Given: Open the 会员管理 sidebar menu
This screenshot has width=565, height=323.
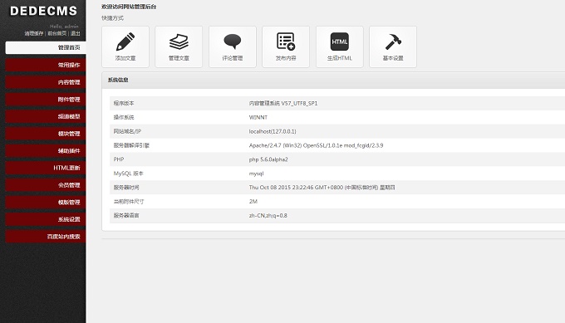Looking at the screenshot, I should 46,185.
